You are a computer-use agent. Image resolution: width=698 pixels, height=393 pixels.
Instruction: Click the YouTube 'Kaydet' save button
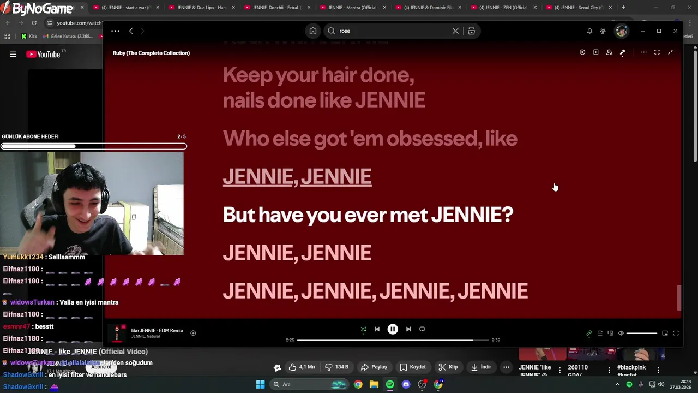tap(413, 367)
